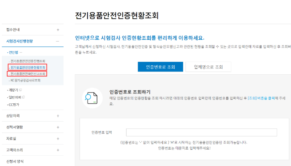The height and width of the screenshot is (166, 291).
Task: Select 전기용품안전확인신고조회 submenu item
Action: (x=28, y=74)
